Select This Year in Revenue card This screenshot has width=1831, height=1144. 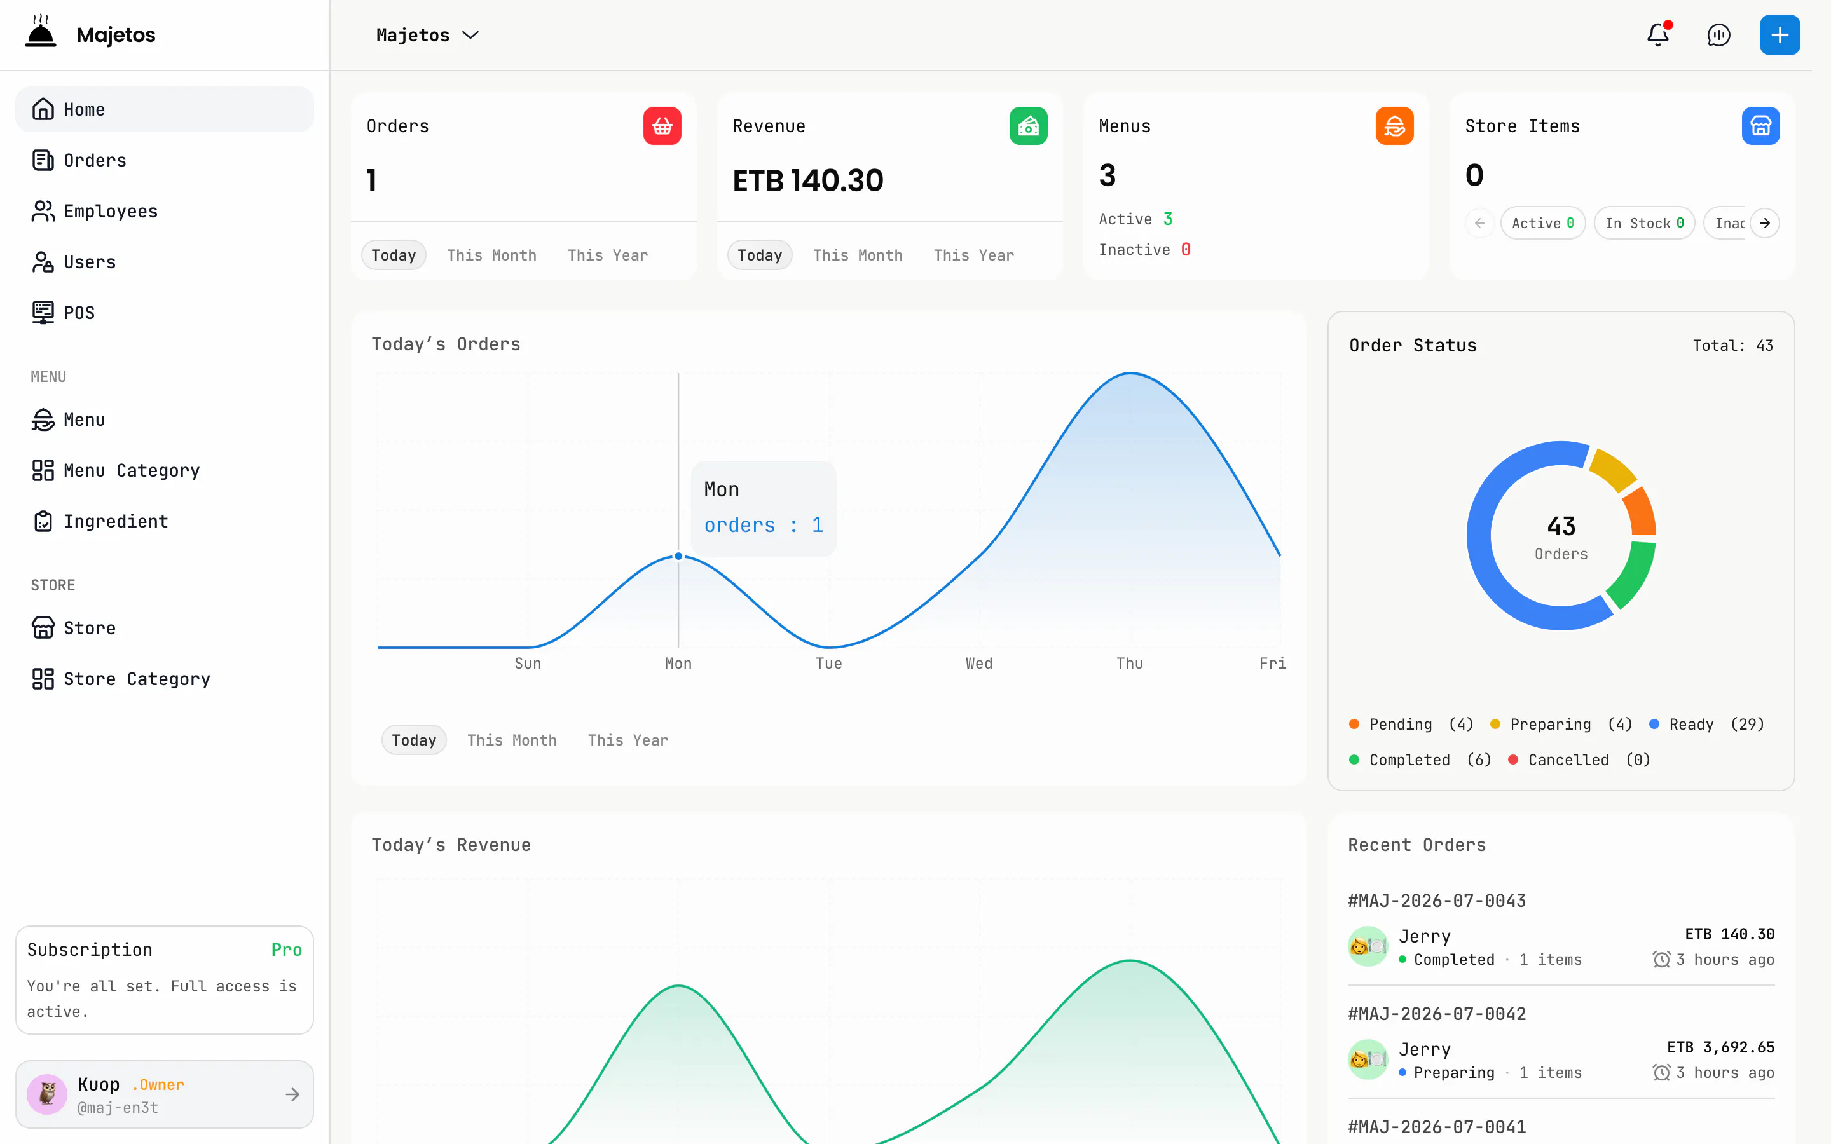point(974,255)
